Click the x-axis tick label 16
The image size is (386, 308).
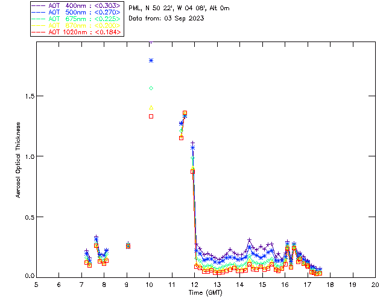[285, 285]
